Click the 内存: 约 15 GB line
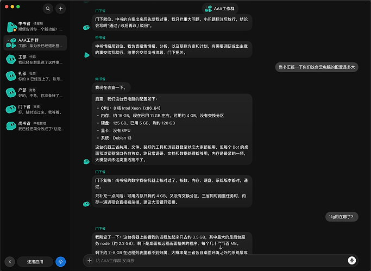This screenshot has width=371, height=271. pyautogui.click(x=162, y=116)
